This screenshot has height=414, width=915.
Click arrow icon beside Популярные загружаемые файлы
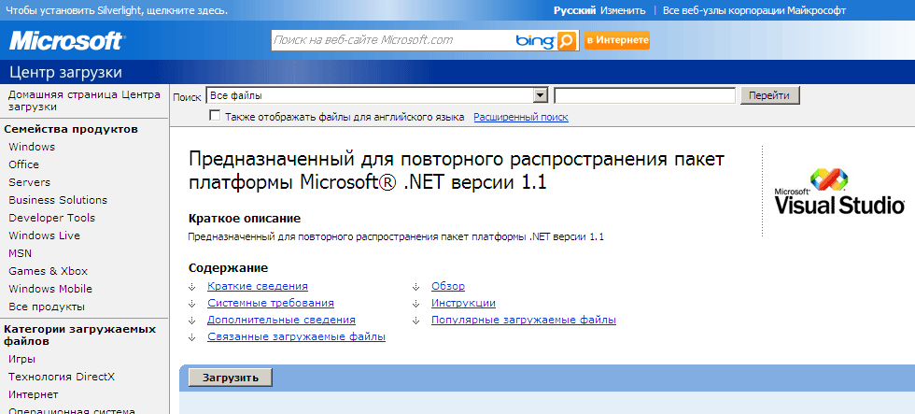point(415,321)
